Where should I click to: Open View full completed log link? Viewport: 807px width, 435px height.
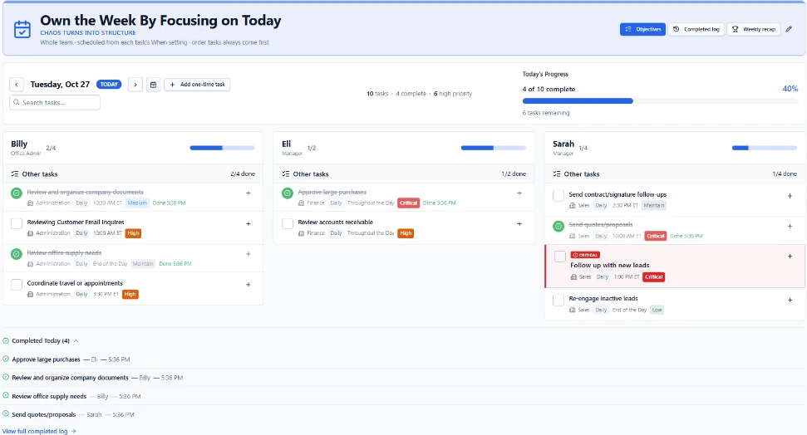click(39, 431)
